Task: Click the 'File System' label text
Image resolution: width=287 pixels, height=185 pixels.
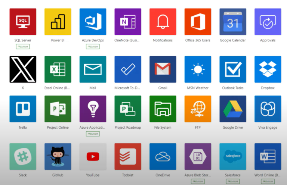Action: click(163, 128)
